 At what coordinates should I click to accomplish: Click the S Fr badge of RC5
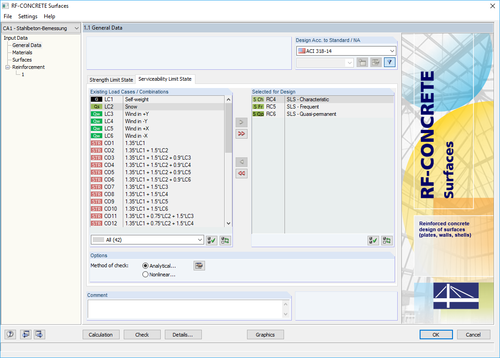click(258, 107)
